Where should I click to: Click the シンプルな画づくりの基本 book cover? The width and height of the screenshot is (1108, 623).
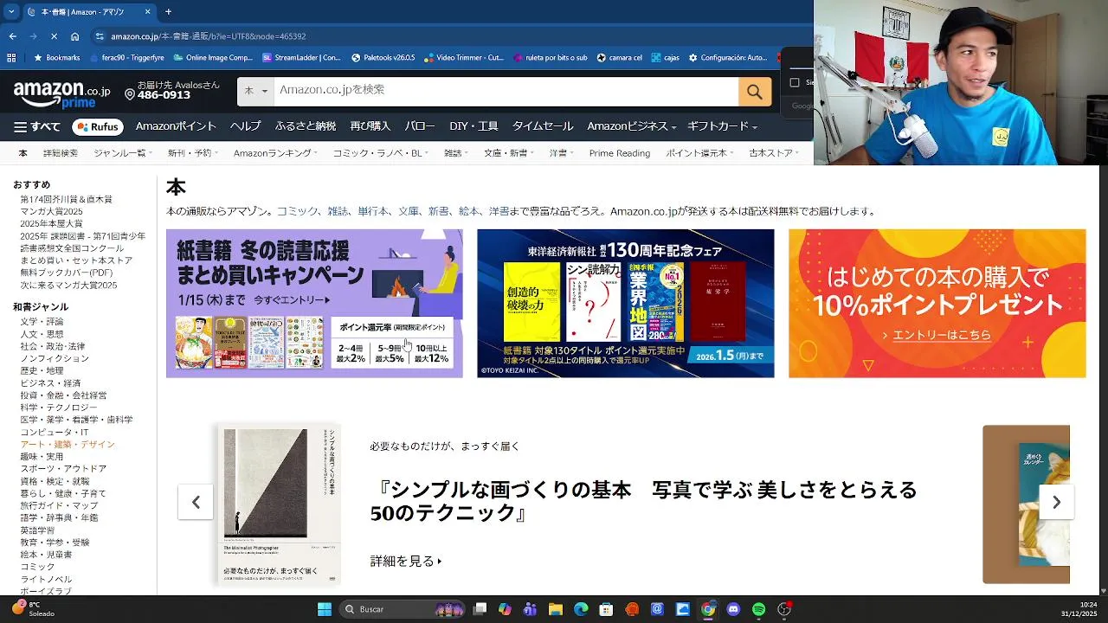coord(278,504)
